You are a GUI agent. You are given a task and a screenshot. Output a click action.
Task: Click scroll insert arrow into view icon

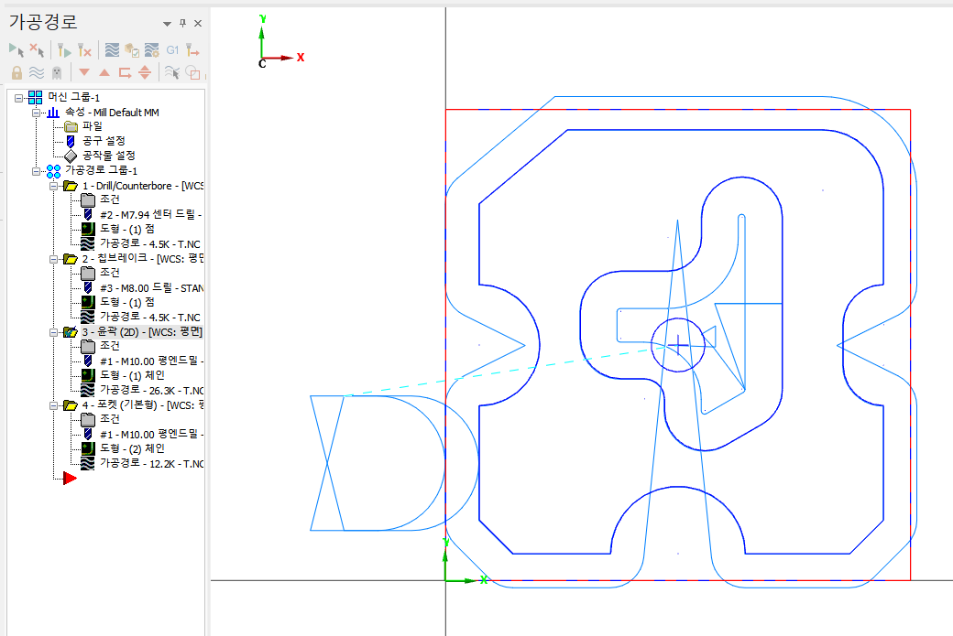click(145, 73)
